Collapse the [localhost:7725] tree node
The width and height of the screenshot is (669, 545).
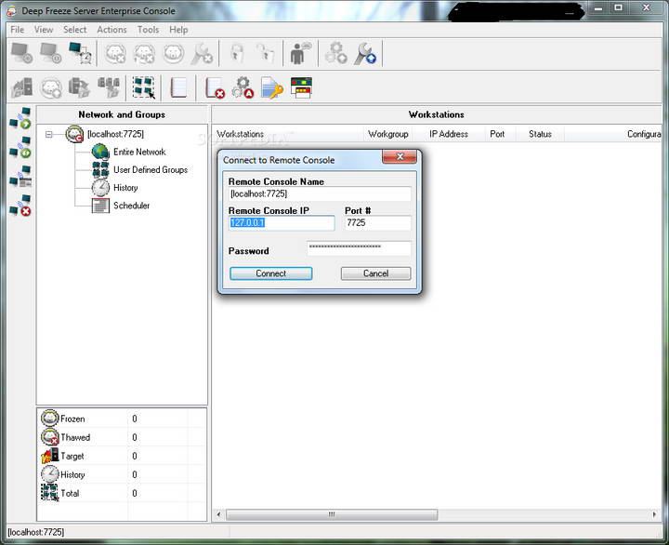(49, 135)
